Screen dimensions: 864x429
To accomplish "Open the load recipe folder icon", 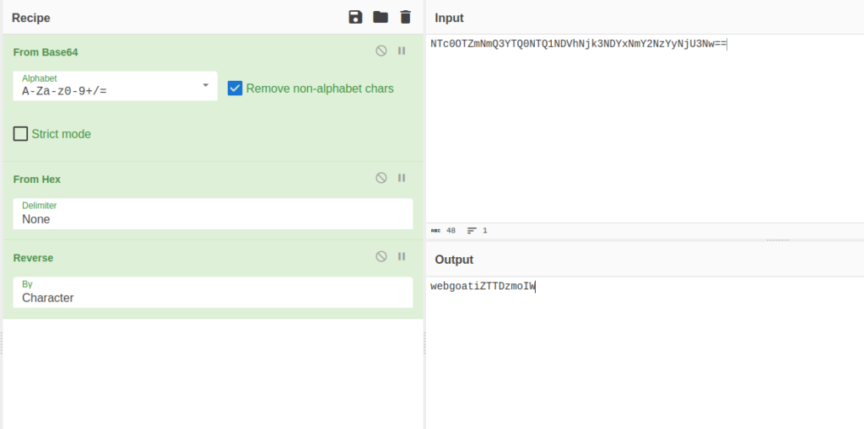I will click(x=381, y=17).
